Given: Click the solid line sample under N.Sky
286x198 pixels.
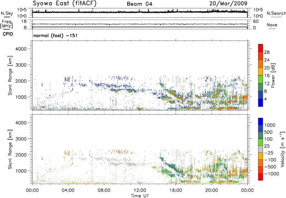Looking at the screenshot, I should point(7,17).
